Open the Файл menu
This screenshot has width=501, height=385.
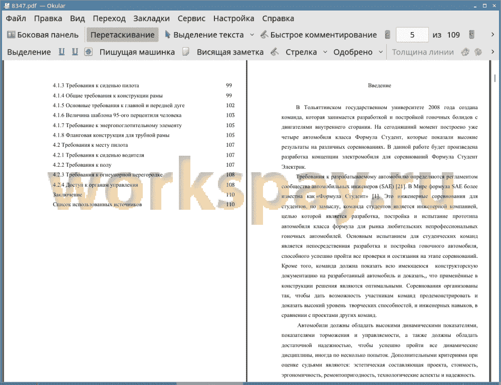coord(16,19)
